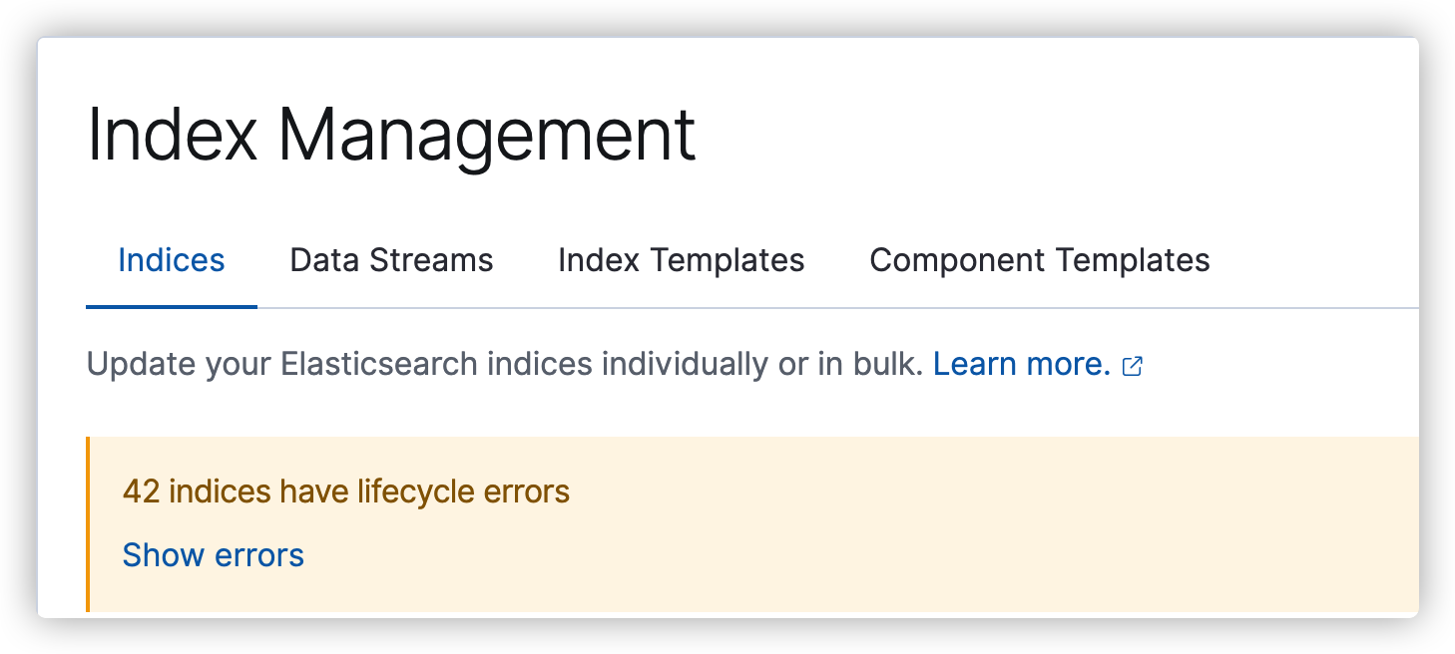Click the orange left border of the warning callout
The width and height of the screenshot is (1455, 654).
coord(88,523)
